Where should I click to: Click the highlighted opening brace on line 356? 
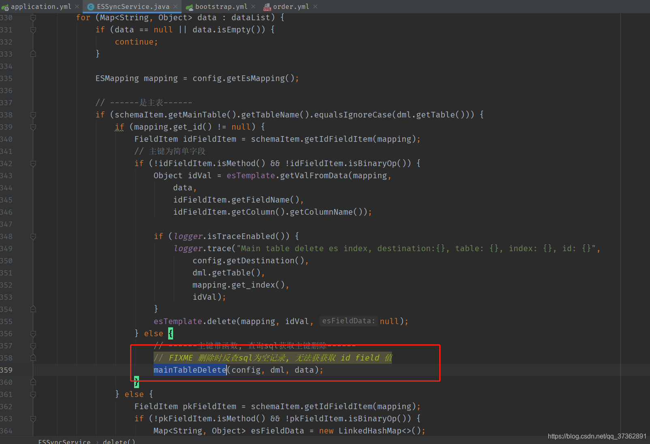171,333
